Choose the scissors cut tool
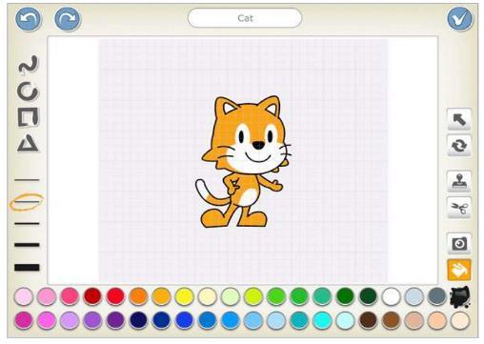This screenshot has width=484, height=344. [x=459, y=208]
